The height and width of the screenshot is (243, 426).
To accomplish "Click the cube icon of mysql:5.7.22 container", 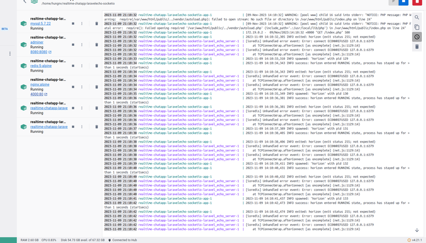I will (24, 24).
